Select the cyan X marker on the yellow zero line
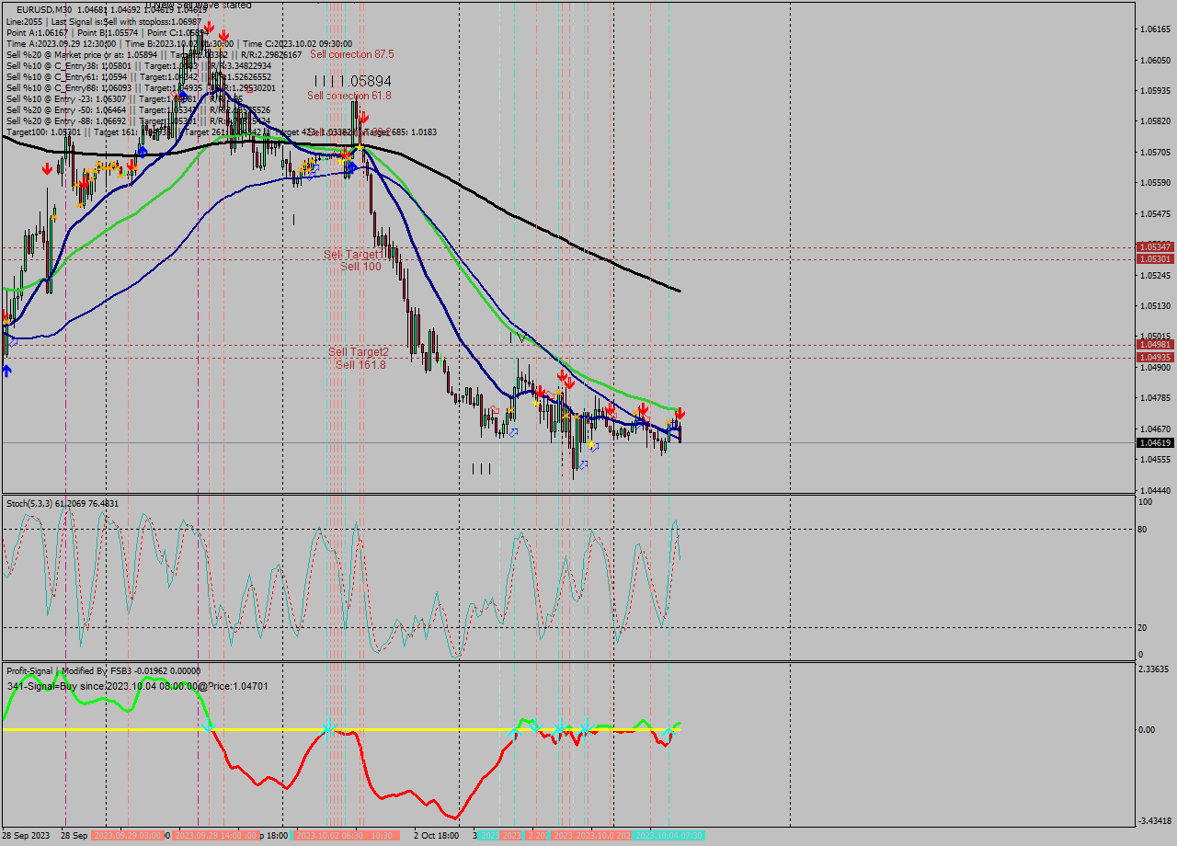 click(x=326, y=728)
